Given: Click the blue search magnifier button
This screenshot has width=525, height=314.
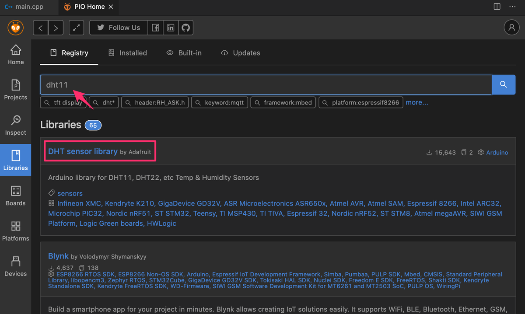Looking at the screenshot, I should coord(504,85).
